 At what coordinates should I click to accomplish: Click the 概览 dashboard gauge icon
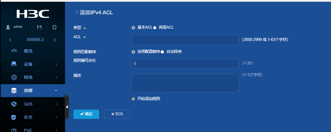[x=14, y=51]
